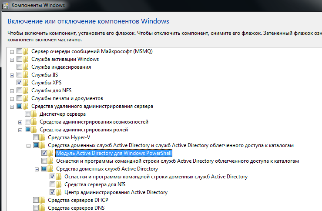Viewport: 322px width, 211px height.
Task: Click the folder icon beside Средства серверов DNS
Action: 43,208
